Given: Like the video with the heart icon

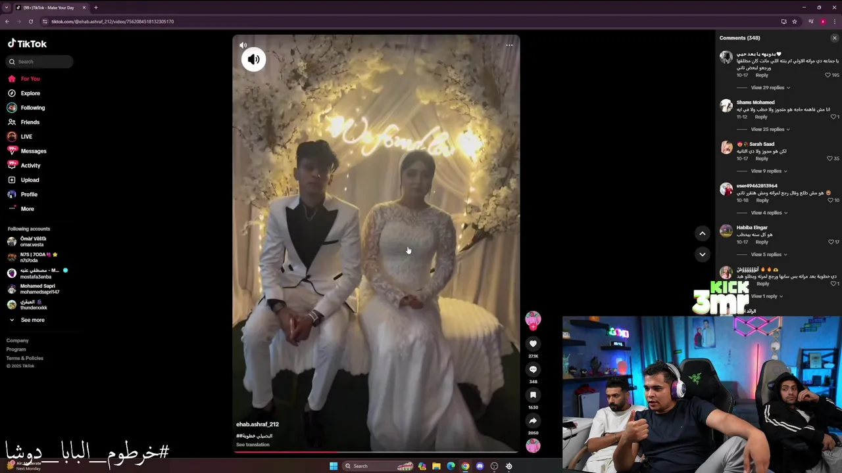Looking at the screenshot, I should [x=533, y=344].
